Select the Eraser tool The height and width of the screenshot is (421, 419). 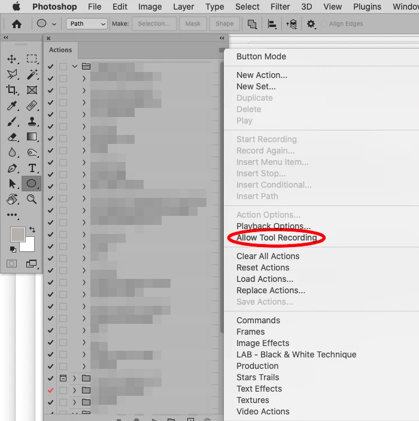pyautogui.click(x=12, y=137)
